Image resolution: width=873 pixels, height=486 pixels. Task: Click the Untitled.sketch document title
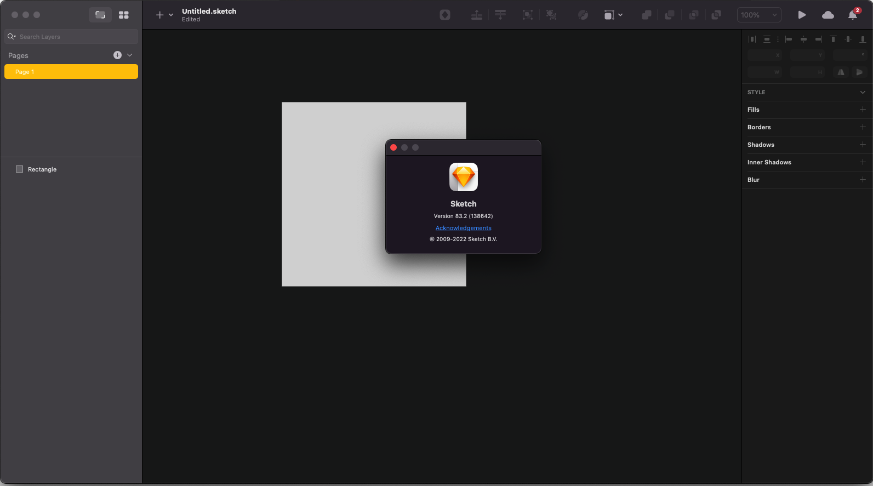click(x=209, y=11)
